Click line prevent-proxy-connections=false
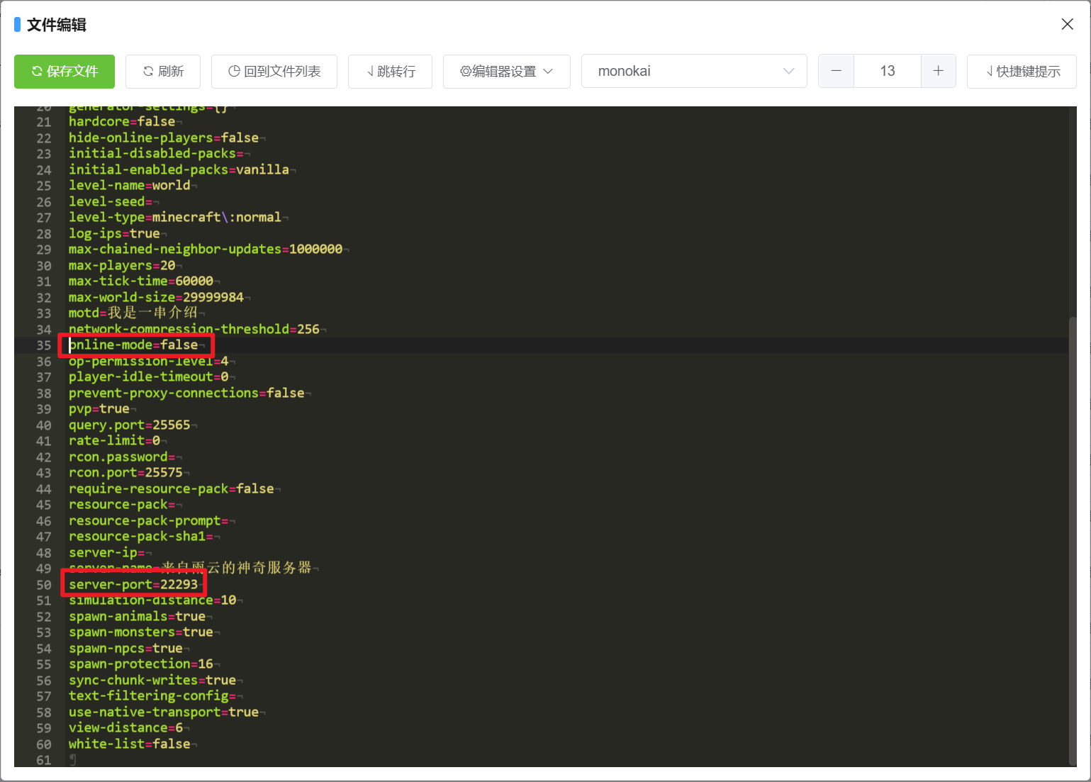Image resolution: width=1091 pixels, height=782 pixels. (186, 393)
